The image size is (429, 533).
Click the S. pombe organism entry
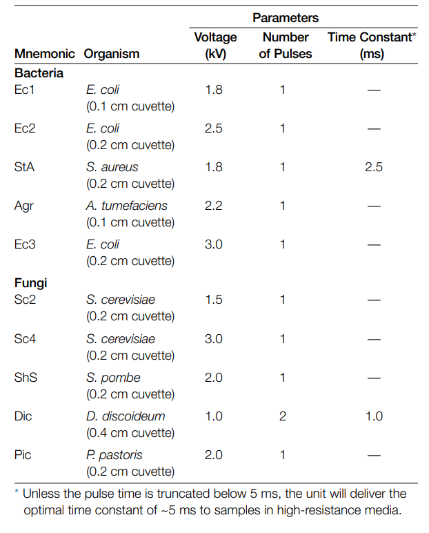113,378
